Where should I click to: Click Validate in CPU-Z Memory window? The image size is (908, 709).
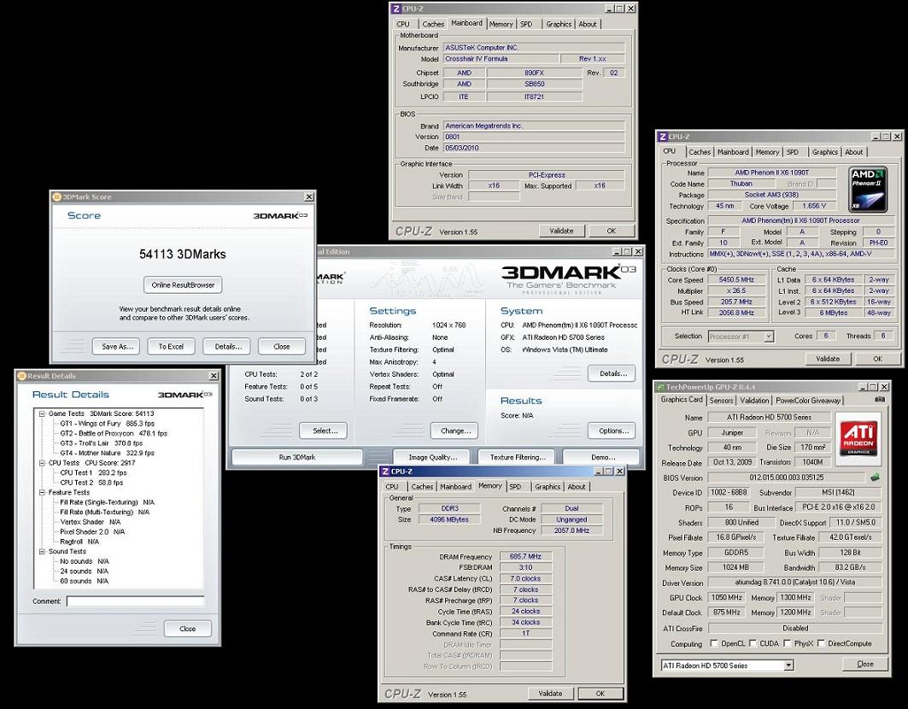(550, 694)
